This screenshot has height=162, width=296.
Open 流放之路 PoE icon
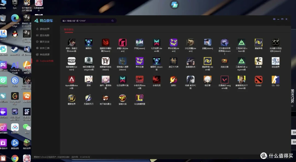coord(224,61)
